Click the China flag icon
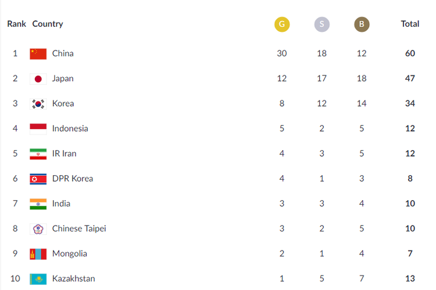The image size is (436, 290). click(x=38, y=54)
